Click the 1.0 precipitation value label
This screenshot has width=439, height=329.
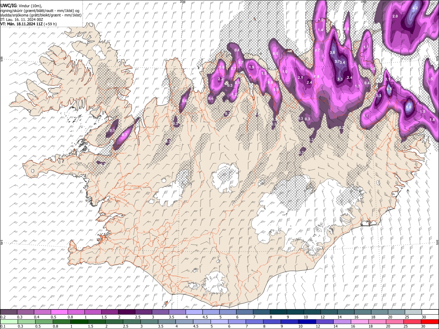point(284,72)
